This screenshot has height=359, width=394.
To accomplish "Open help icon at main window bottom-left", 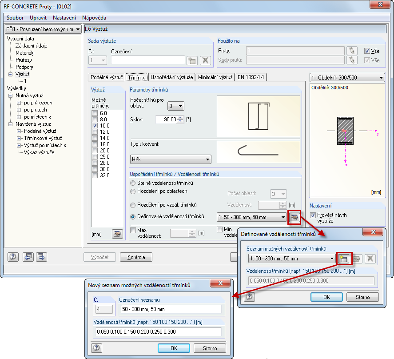I will [13, 257].
